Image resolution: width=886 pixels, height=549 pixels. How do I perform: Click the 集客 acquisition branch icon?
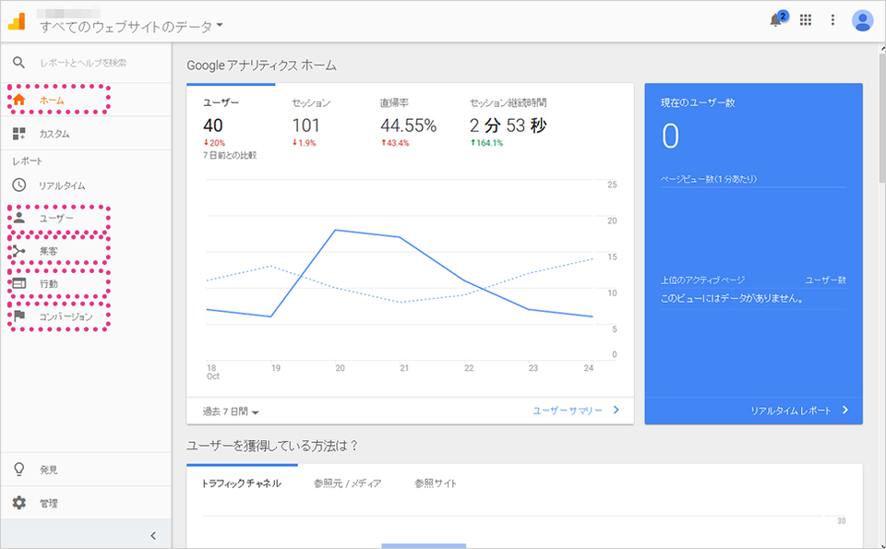point(19,251)
